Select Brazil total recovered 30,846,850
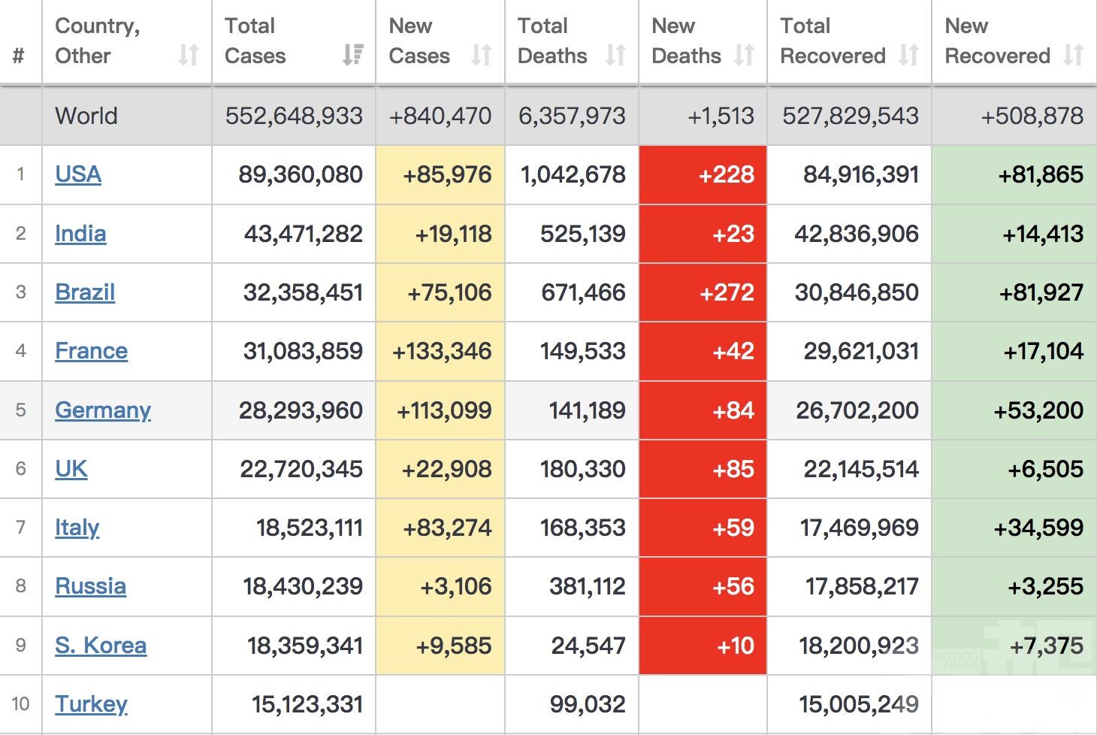Screen dimensions: 1097x735 pos(857,292)
